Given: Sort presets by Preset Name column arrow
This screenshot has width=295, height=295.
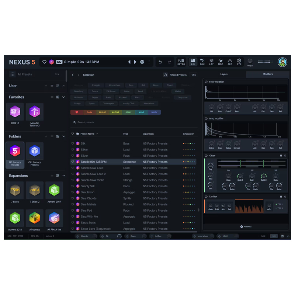Looking at the screenshot, I should [x=97, y=134].
